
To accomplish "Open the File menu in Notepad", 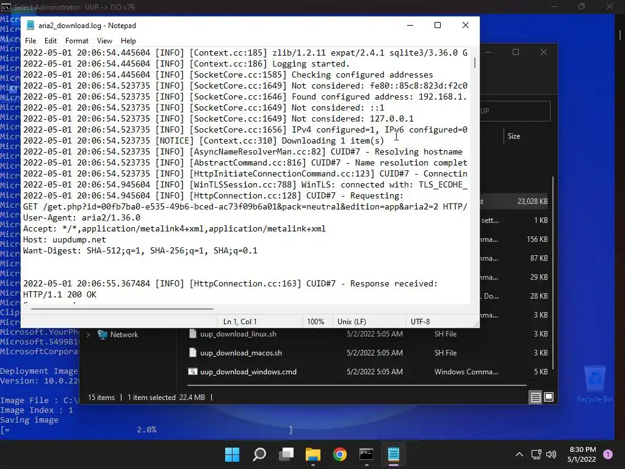I will pyautogui.click(x=31, y=41).
